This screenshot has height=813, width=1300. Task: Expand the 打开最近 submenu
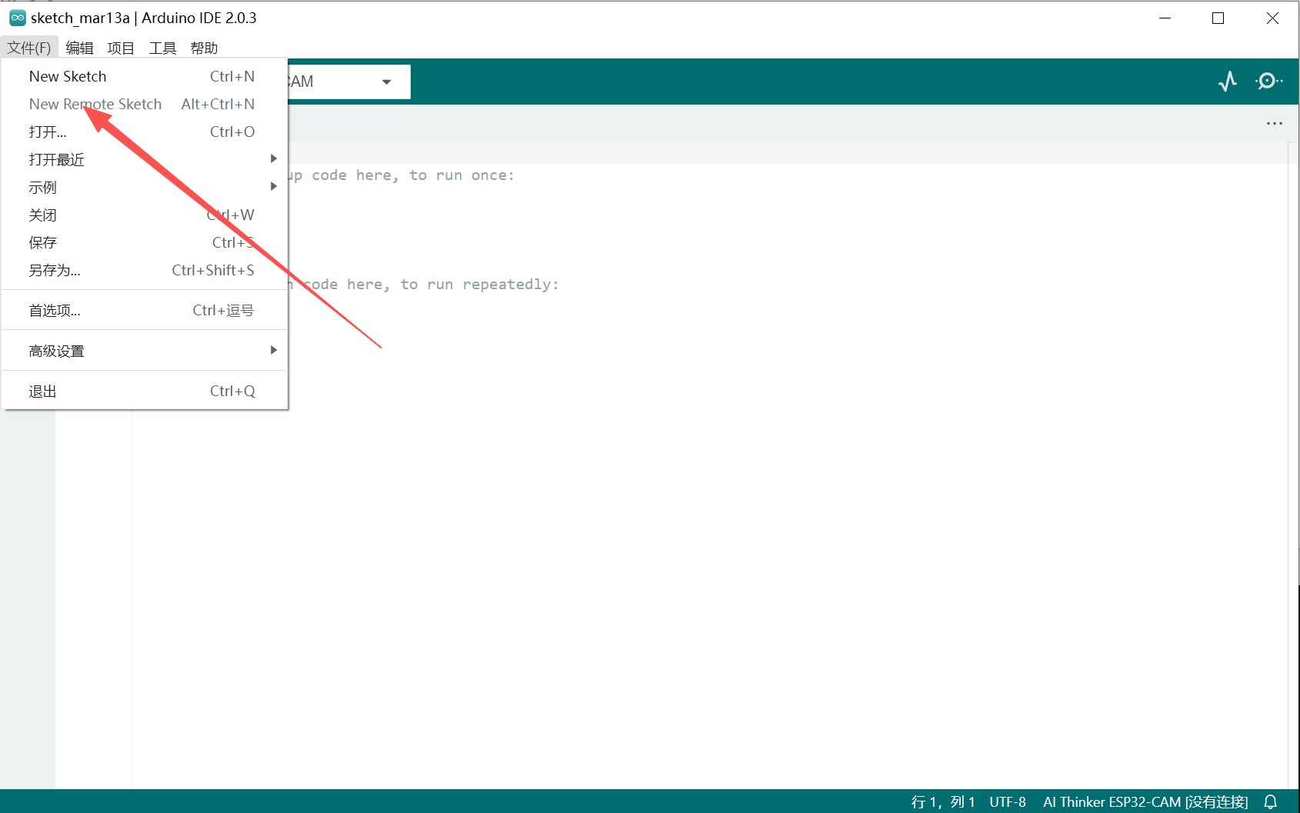(145, 159)
